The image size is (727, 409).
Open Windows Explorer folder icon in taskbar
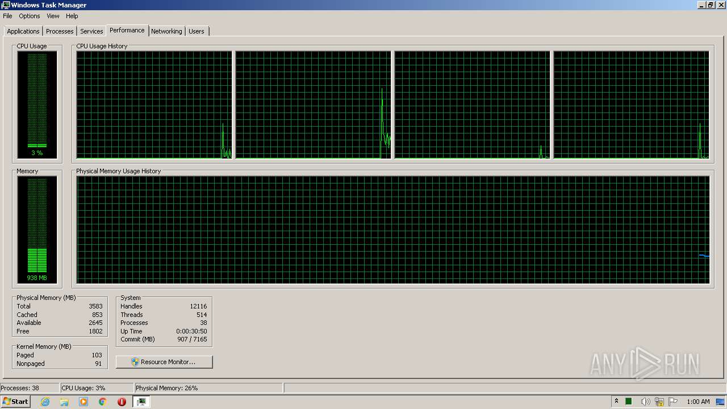64,402
